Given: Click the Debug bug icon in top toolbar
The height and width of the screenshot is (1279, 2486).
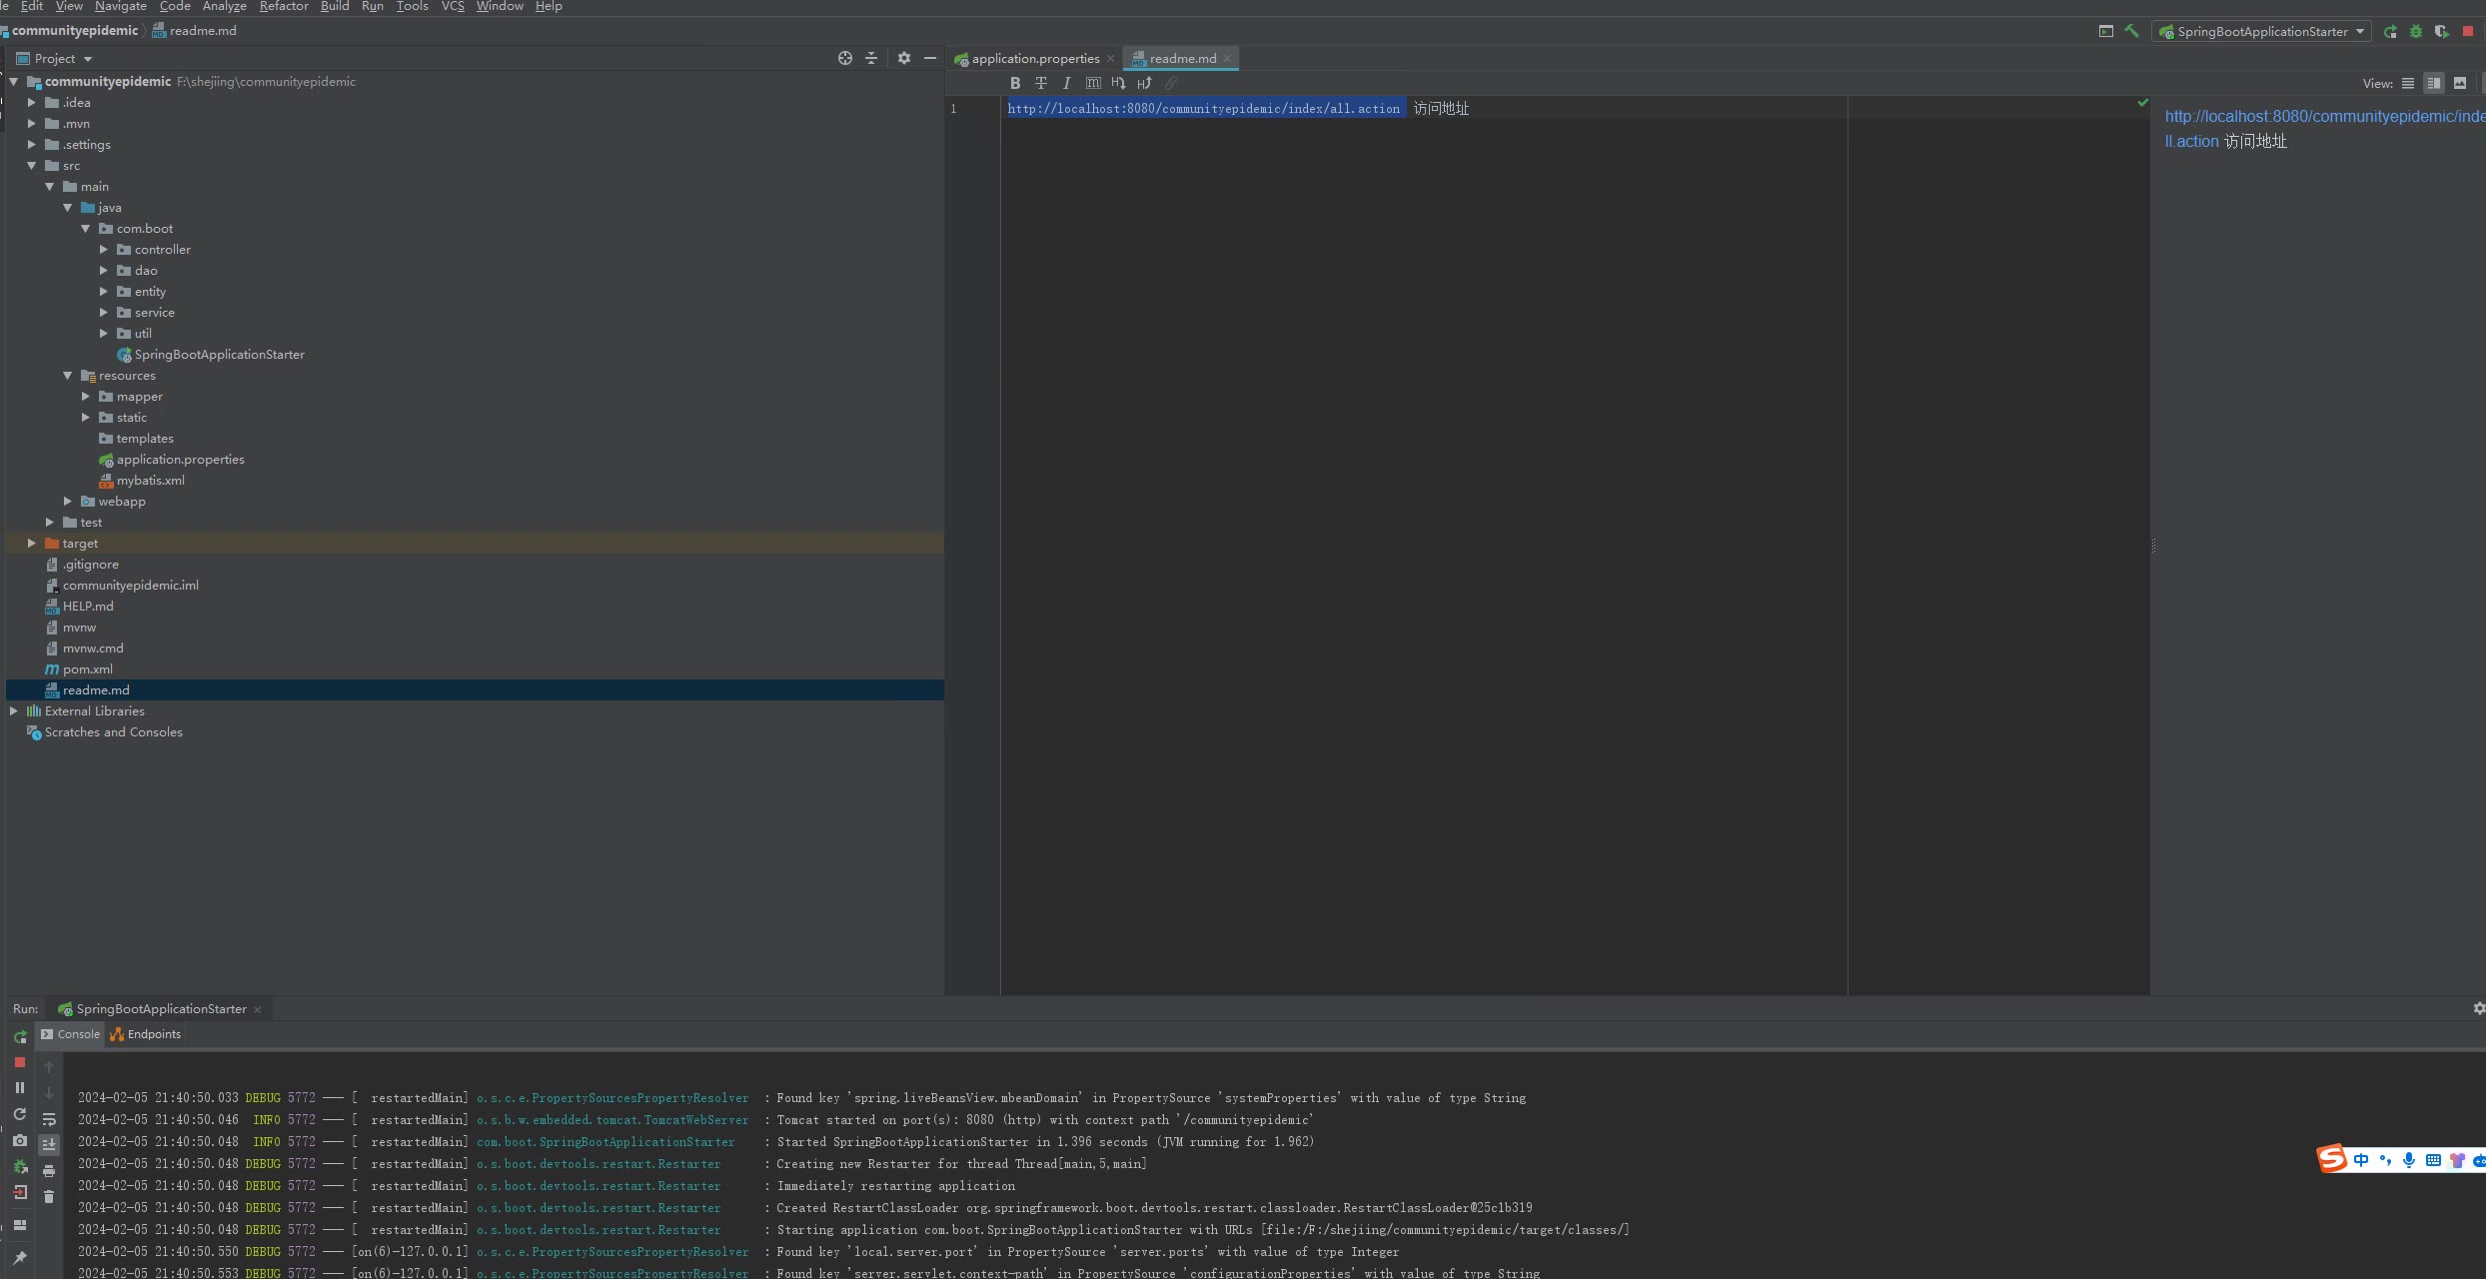Looking at the screenshot, I should pyautogui.click(x=2415, y=31).
